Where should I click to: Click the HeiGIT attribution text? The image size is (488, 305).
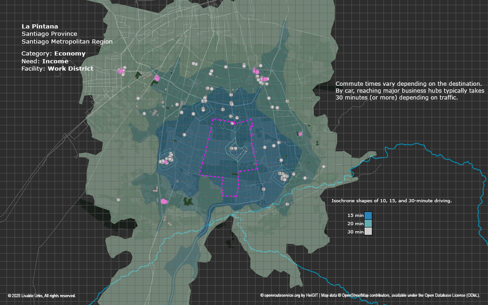click(312, 296)
